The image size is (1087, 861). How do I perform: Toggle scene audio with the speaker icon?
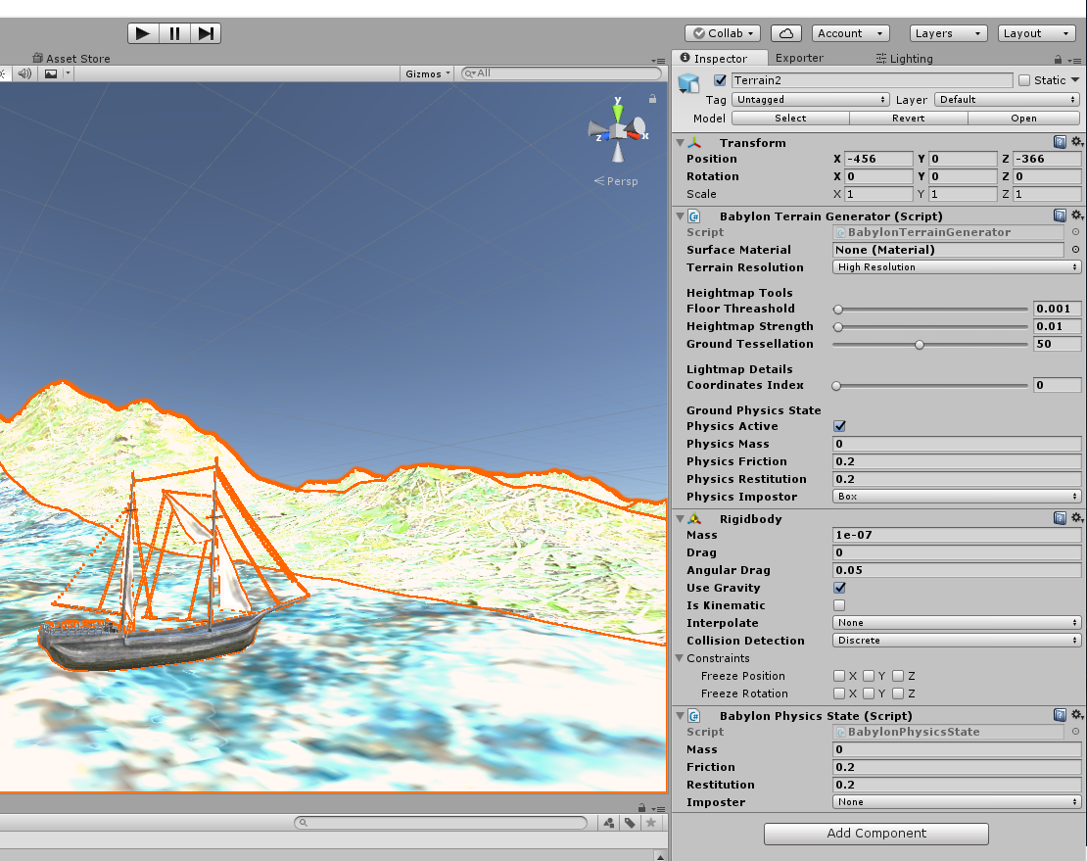(24, 73)
